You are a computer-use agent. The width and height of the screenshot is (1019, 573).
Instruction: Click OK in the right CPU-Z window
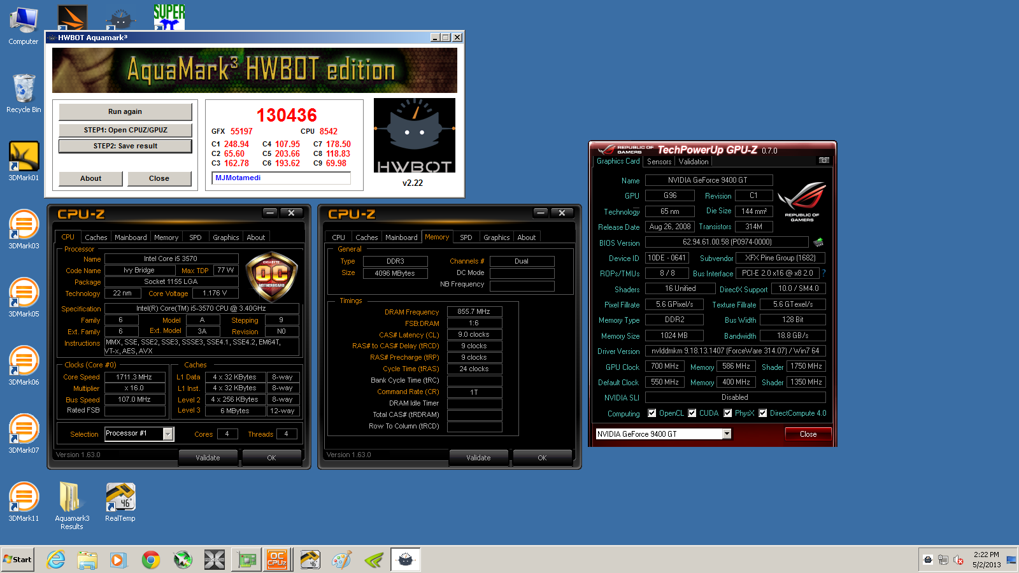pos(542,458)
